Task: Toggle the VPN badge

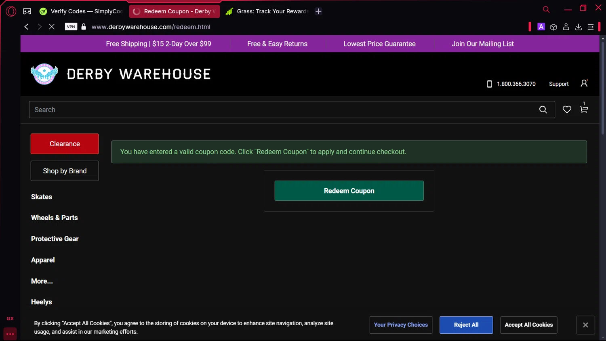Action: (71, 27)
